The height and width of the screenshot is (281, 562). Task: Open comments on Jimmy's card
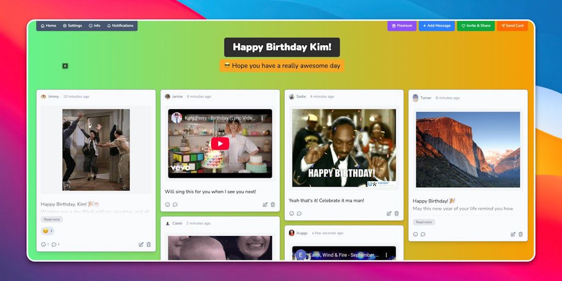tap(55, 244)
